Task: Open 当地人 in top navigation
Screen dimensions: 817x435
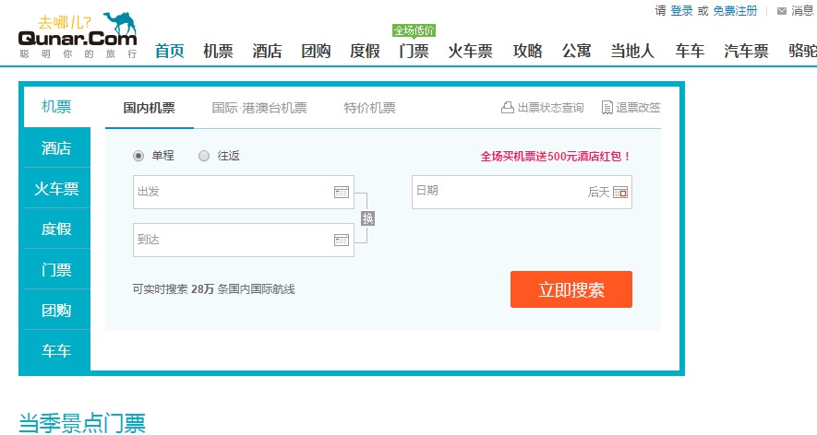Action: 632,51
